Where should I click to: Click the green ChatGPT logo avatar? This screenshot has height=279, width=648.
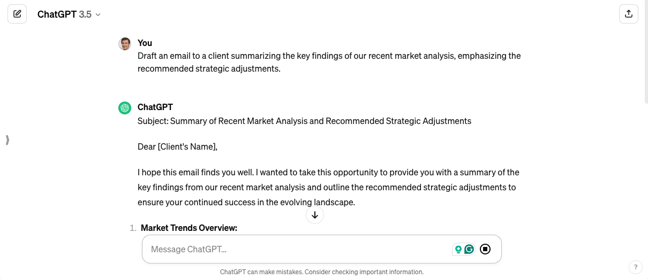125,108
